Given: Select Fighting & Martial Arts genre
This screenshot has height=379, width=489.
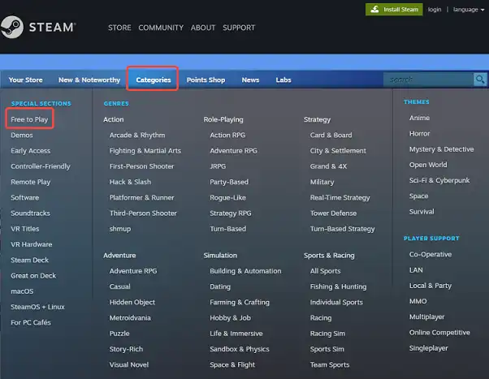Looking at the screenshot, I should [145, 151].
